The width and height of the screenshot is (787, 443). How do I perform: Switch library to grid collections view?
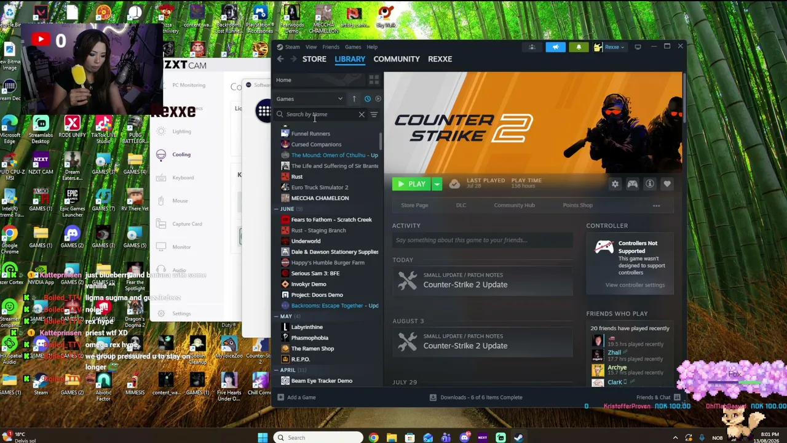(x=374, y=80)
